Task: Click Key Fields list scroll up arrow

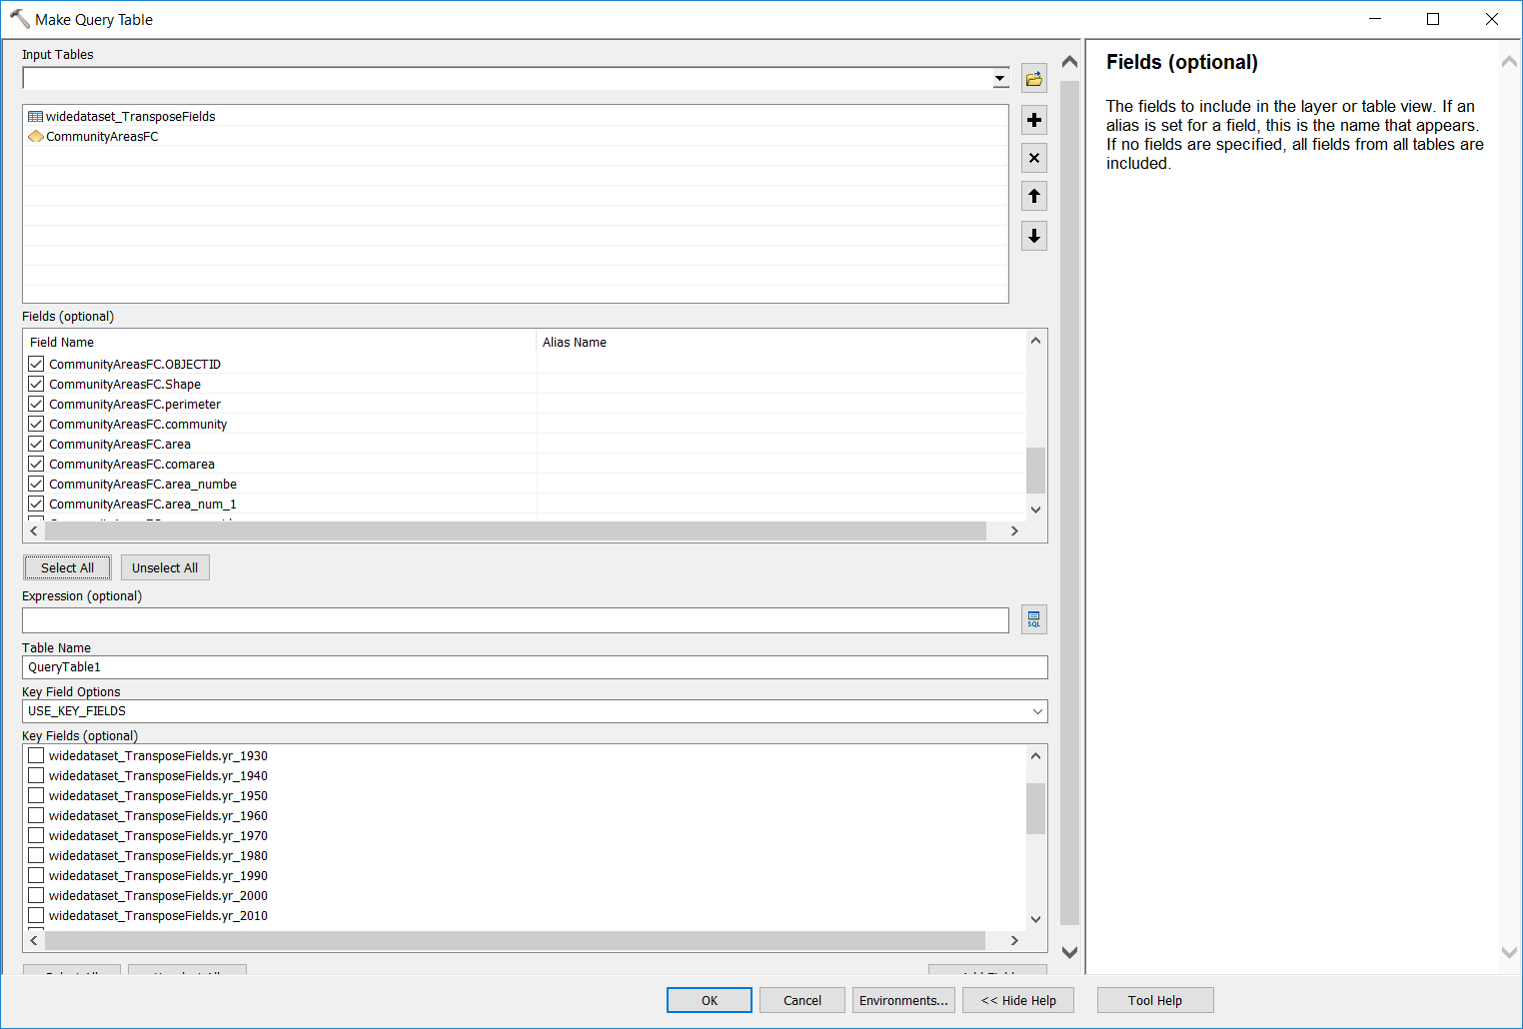Action: pos(1035,755)
